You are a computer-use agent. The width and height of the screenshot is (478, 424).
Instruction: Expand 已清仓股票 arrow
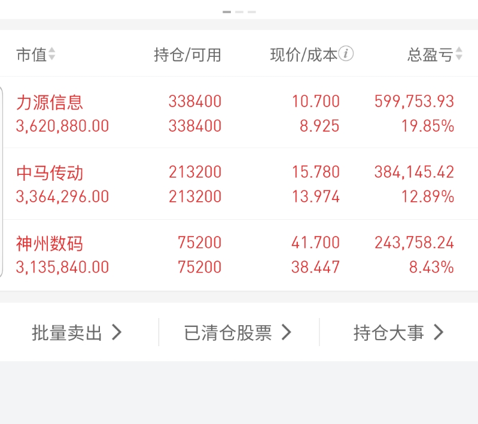[286, 332]
